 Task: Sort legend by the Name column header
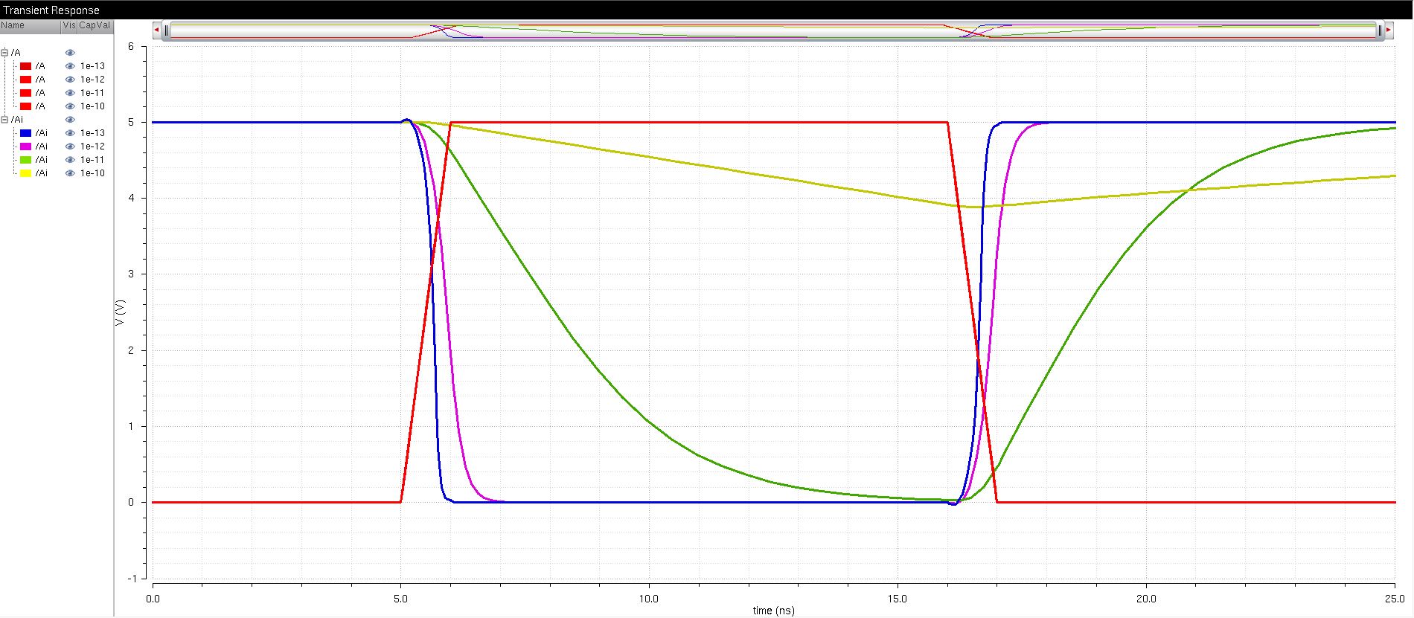tap(31, 25)
